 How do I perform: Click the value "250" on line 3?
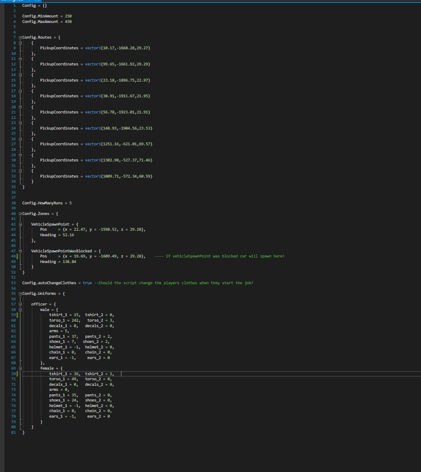coord(68,16)
